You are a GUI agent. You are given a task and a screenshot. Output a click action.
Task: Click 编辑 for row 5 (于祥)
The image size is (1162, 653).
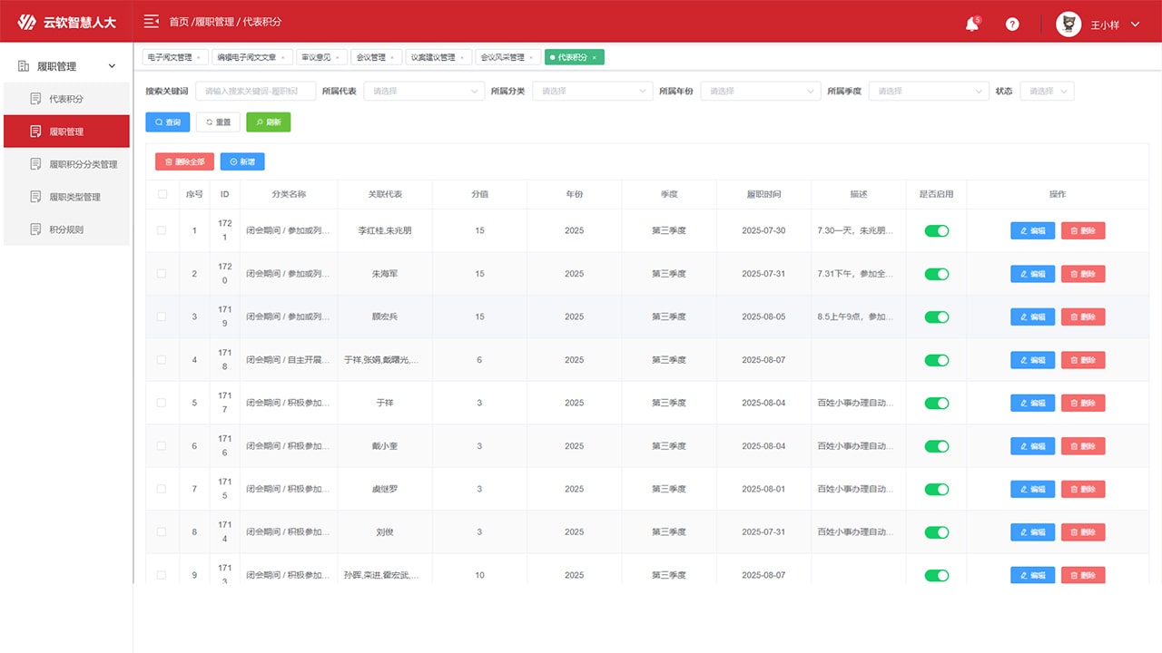tap(1032, 403)
